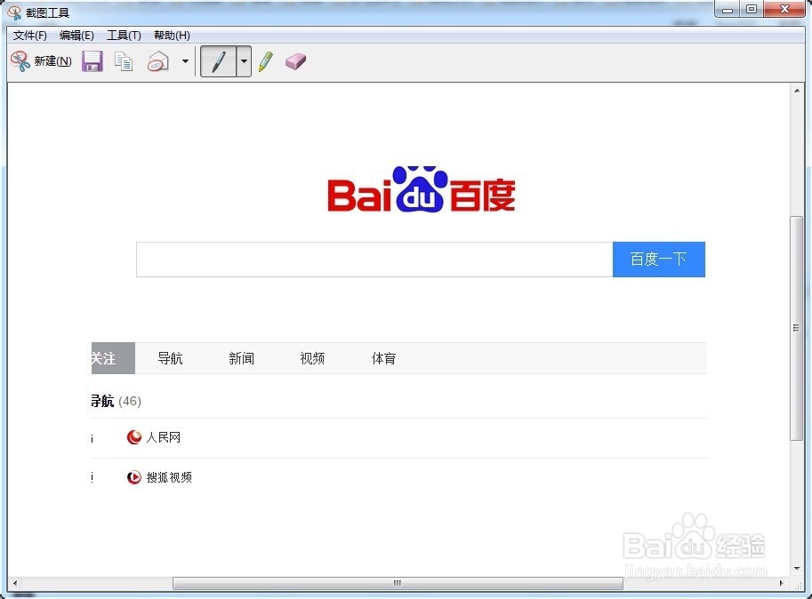Select the 体育 tab
This screenshot has width=812, height=599.
[x=383, y=358]
